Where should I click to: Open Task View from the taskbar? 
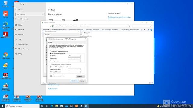47,106
